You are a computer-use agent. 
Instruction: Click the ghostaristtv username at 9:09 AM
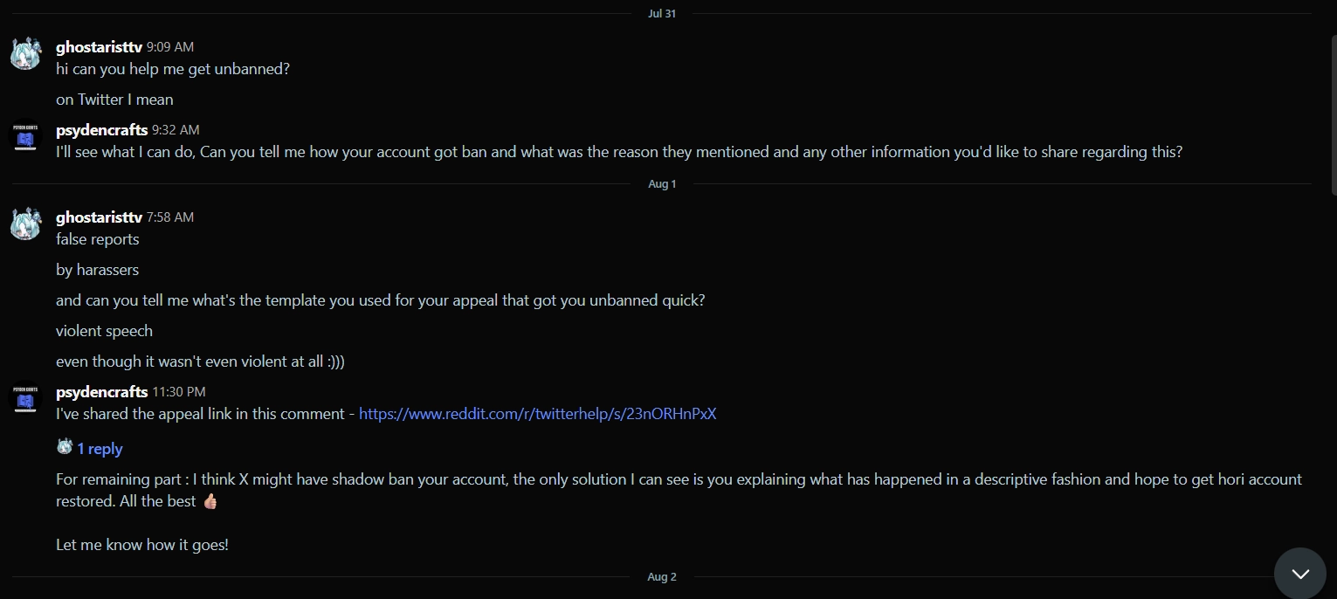99,47
